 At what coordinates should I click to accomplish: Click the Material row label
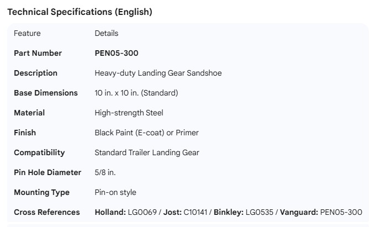(29, 113)
